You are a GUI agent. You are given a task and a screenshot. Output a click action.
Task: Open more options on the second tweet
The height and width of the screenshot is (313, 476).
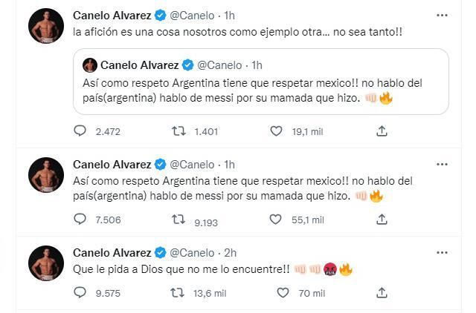443,164
